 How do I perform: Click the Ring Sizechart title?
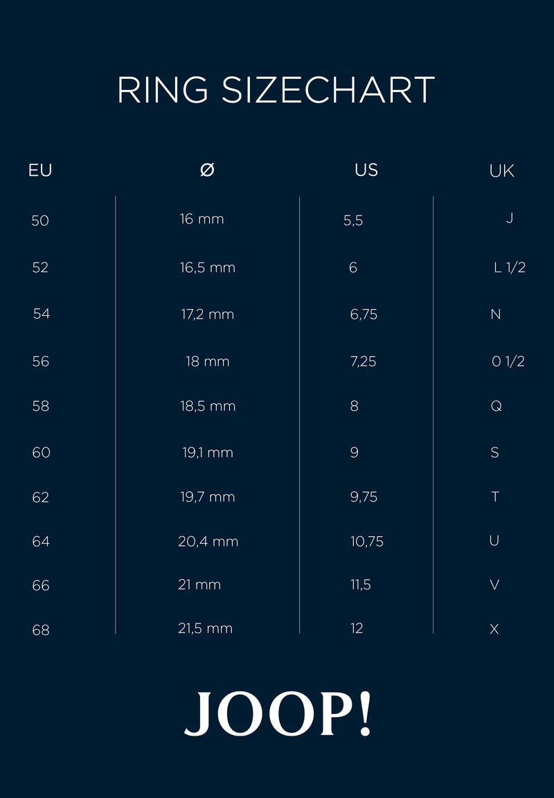pos(276,90)
